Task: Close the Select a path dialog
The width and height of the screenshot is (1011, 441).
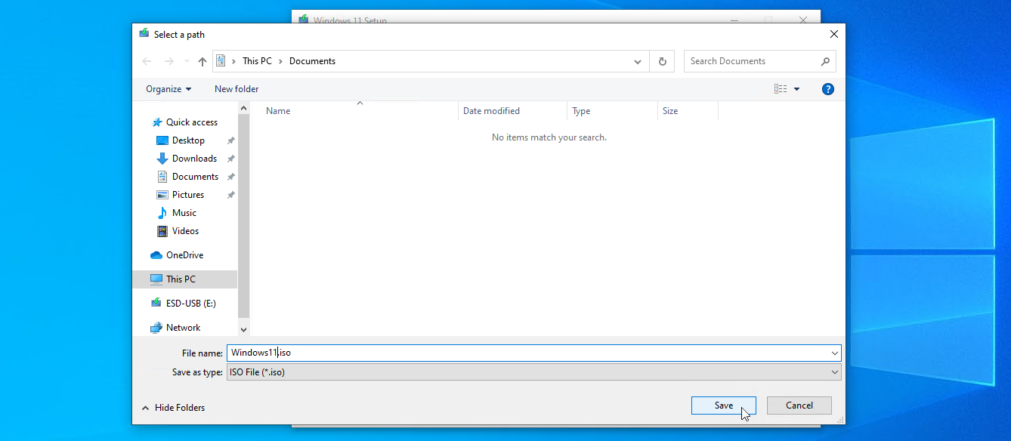Action: tap(833, 34)
